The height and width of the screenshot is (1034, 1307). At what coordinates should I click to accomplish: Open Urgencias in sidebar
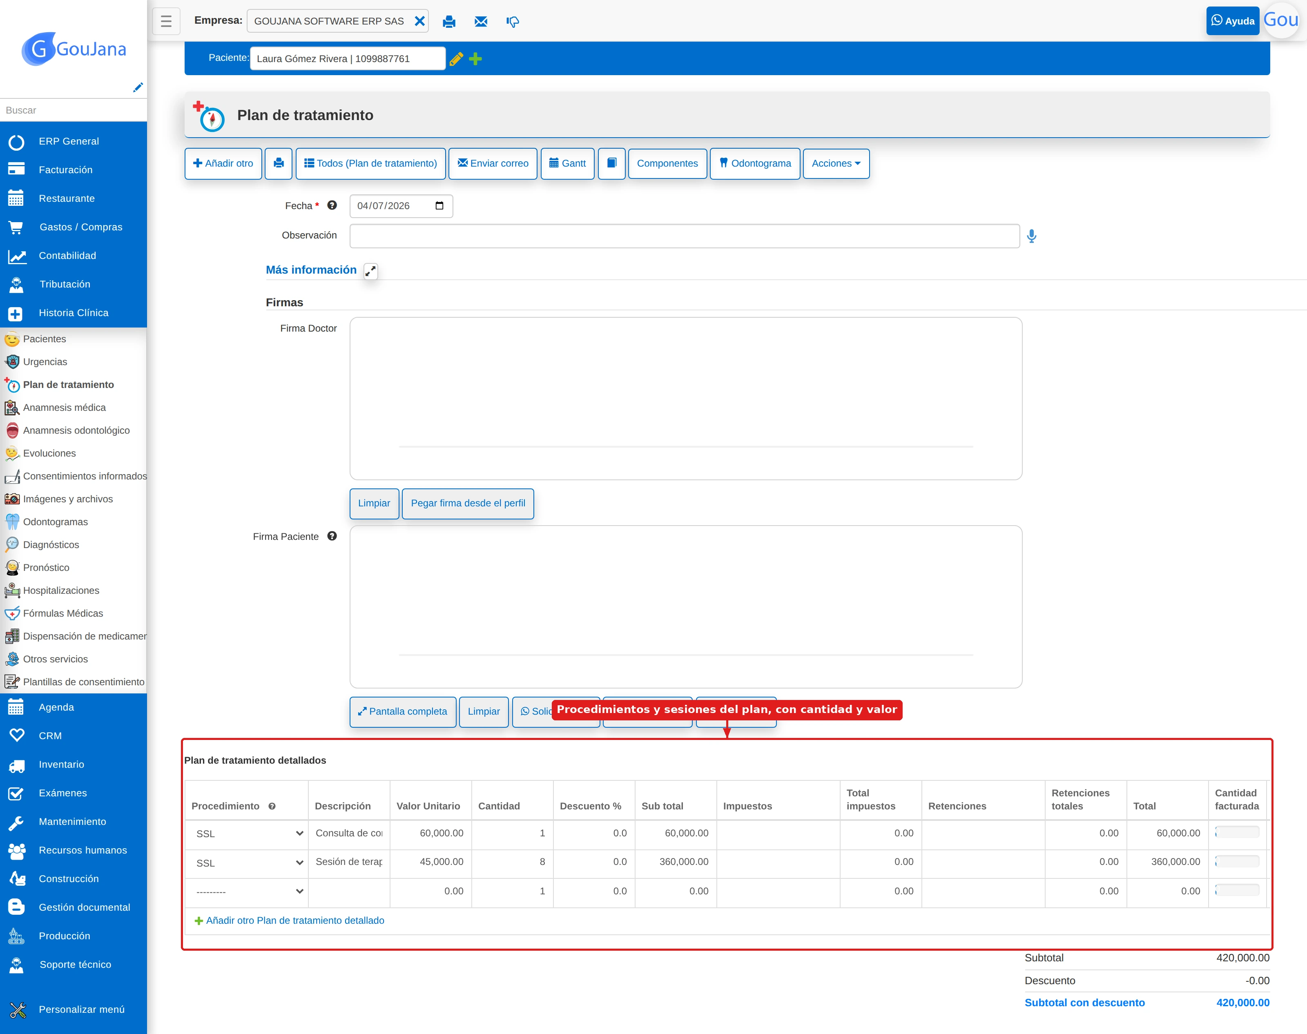point(73,361)
